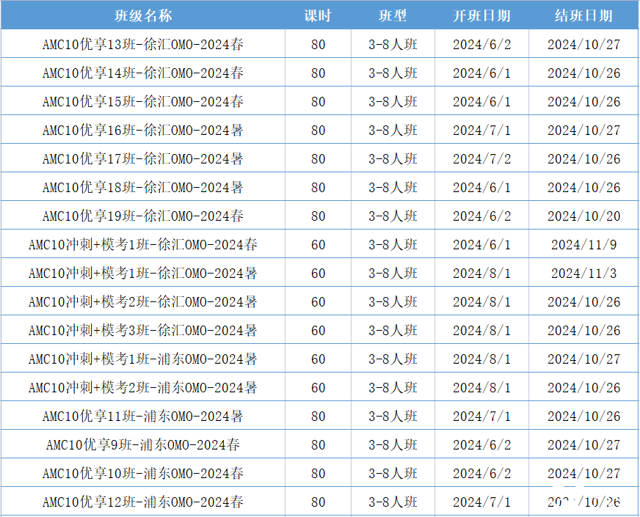Image resolution: width=640 pixels, height=517 pixels.
Task: Click start date 2024/8/1 of 冲刺+模考2班-浦东
Action: [x=481, y=387]
